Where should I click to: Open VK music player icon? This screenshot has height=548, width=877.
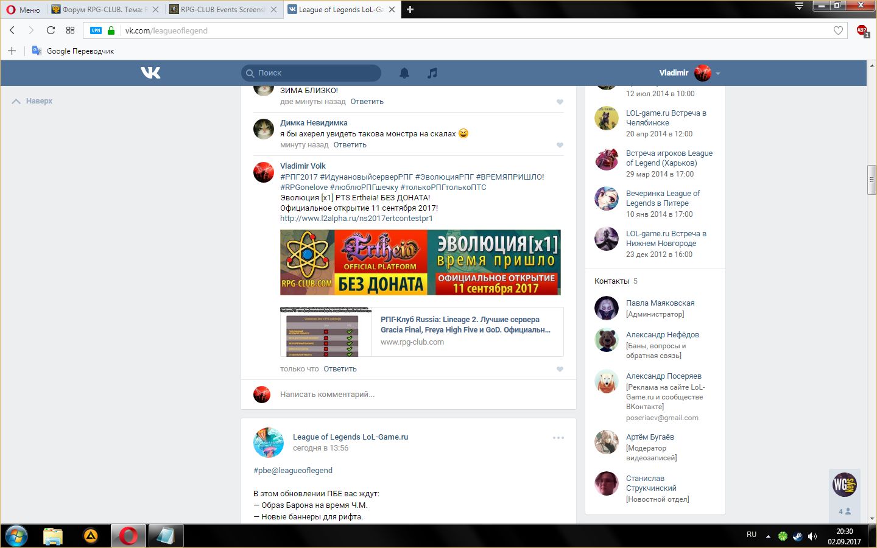[x=432, y=73]
